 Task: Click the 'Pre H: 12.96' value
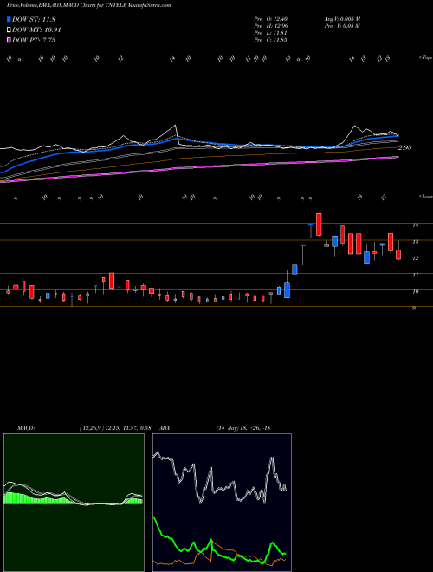click(271, 26)
